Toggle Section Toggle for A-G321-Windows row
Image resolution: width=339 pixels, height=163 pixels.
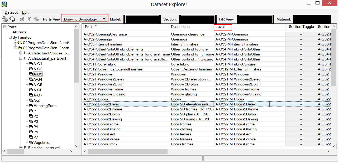(x=301, y=74)
